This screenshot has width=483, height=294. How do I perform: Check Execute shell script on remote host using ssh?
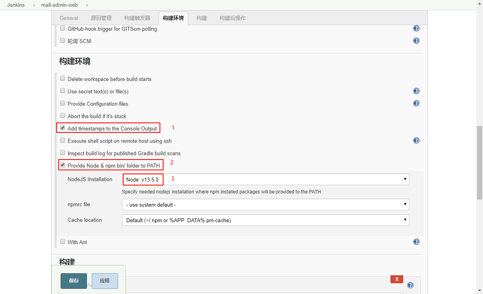click(63, 140)
